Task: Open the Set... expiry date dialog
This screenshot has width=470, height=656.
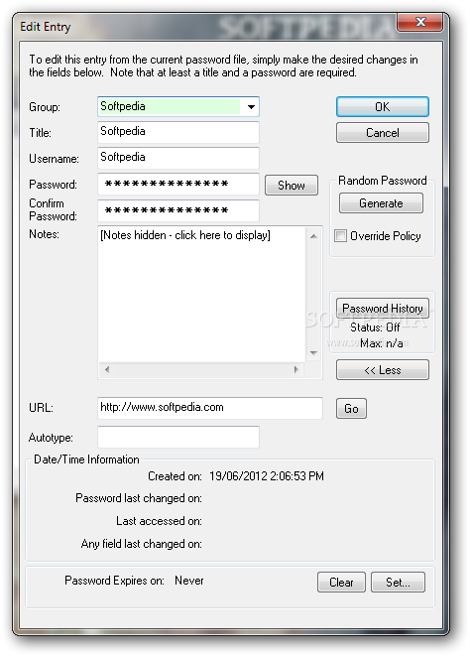Action: click(398, 582)
